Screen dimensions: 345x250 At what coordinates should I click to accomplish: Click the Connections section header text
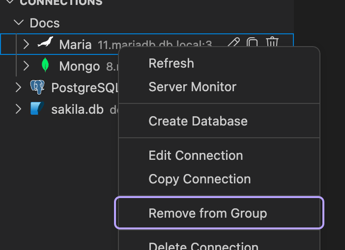coord(61,2)
